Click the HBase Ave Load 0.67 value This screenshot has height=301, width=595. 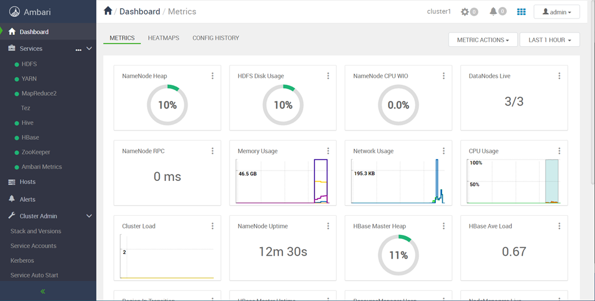(514, 251)
